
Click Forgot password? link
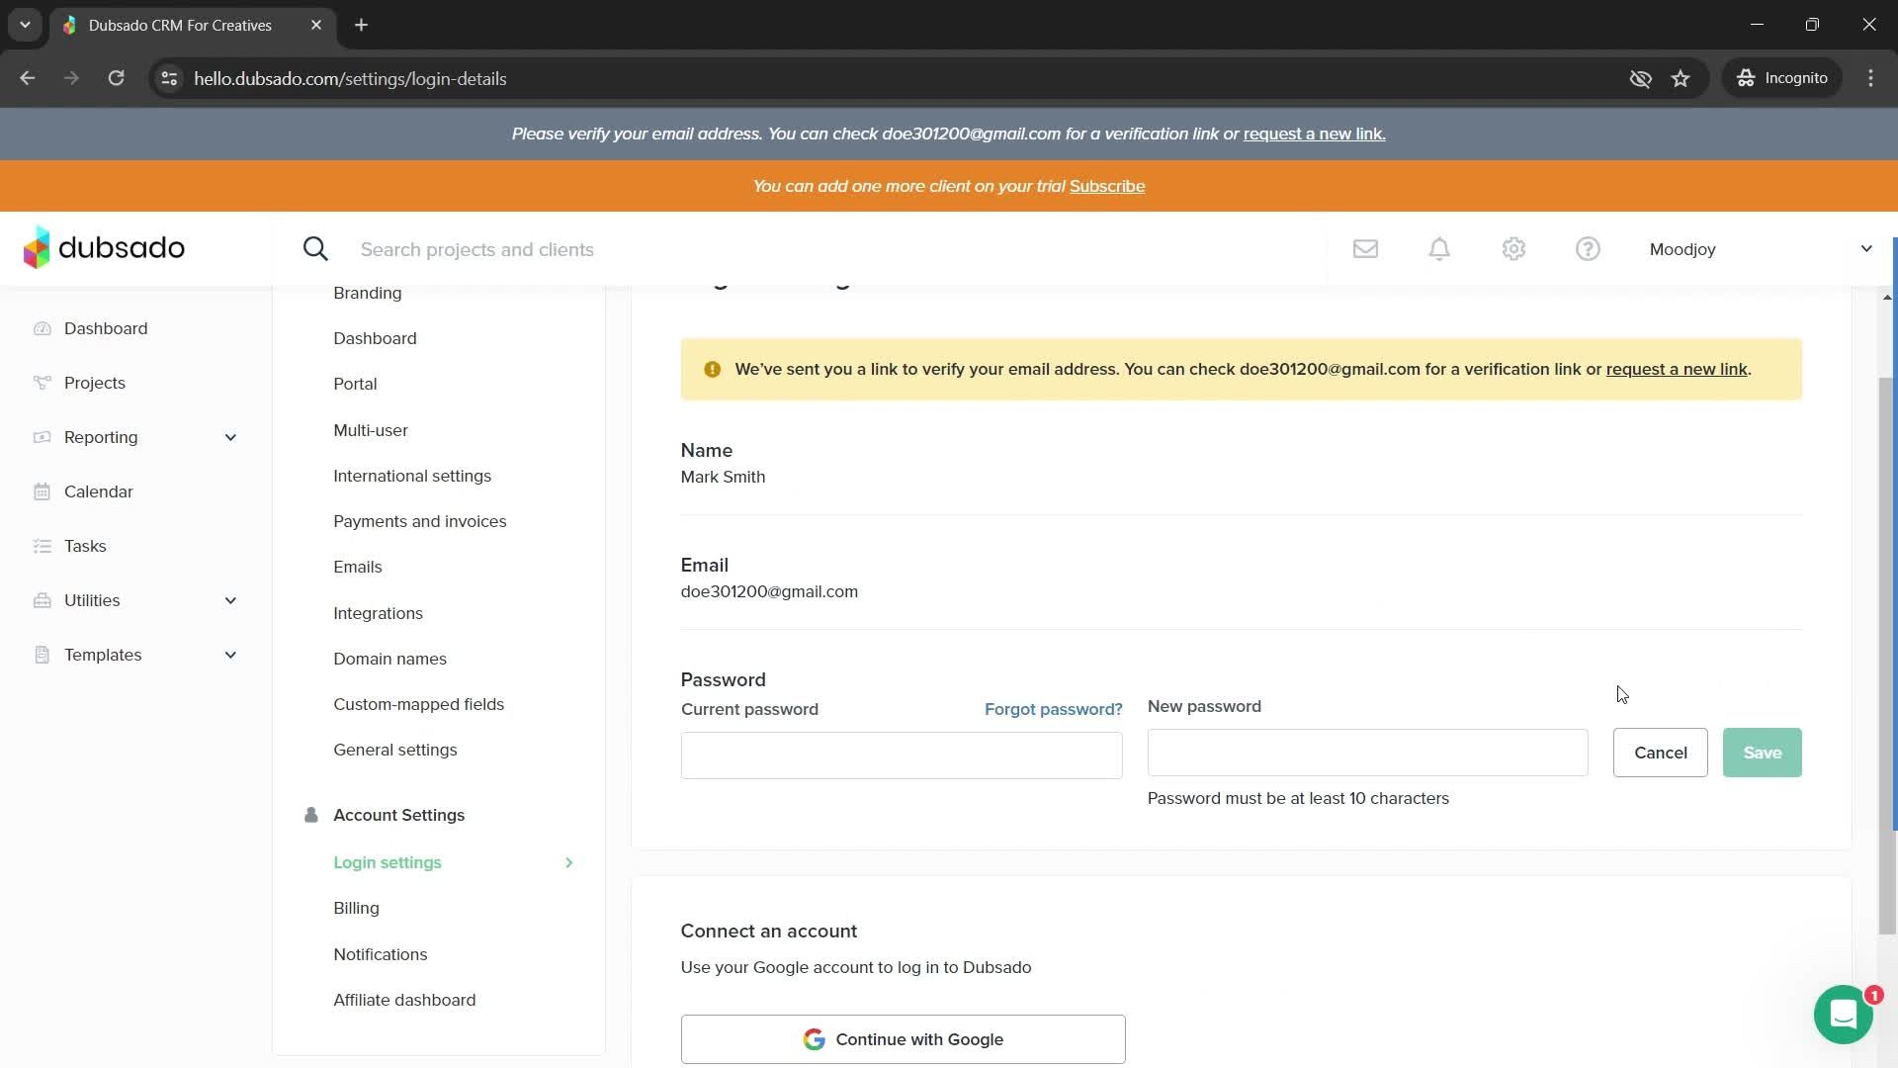coord(1053,709)
